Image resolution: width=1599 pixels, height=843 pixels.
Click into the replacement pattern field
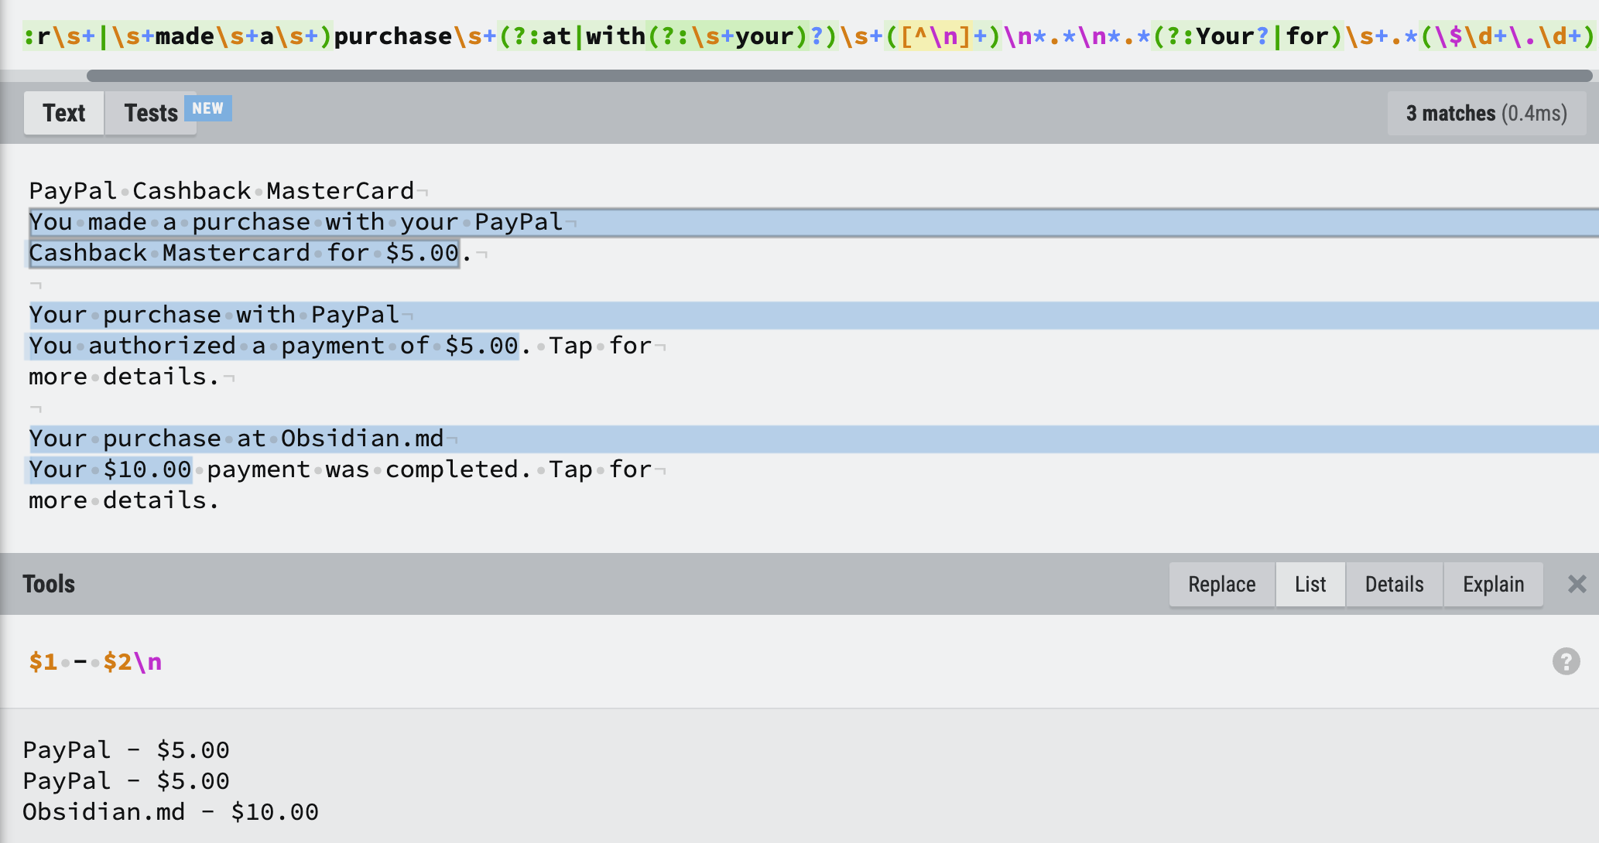coord(774,662)
